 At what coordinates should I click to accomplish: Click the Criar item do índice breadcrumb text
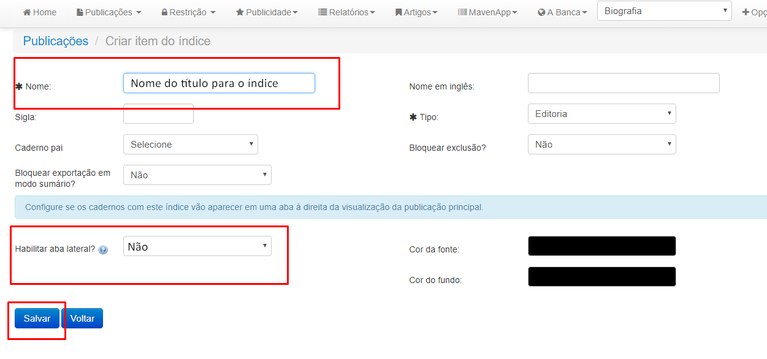158,41
